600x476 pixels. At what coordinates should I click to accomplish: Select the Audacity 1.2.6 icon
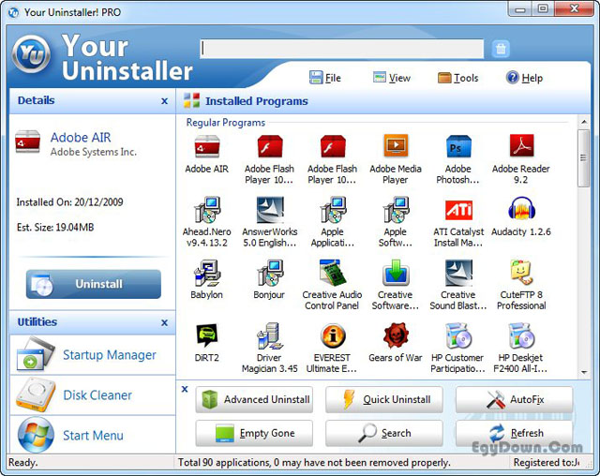pos(521,209)
